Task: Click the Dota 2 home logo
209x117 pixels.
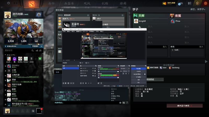Action: (x=32, y=4)
